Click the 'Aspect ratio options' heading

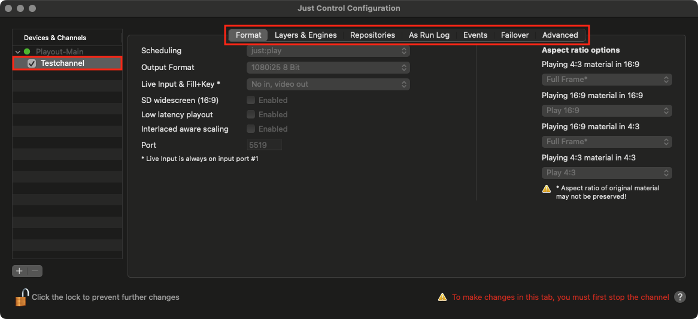581,50
